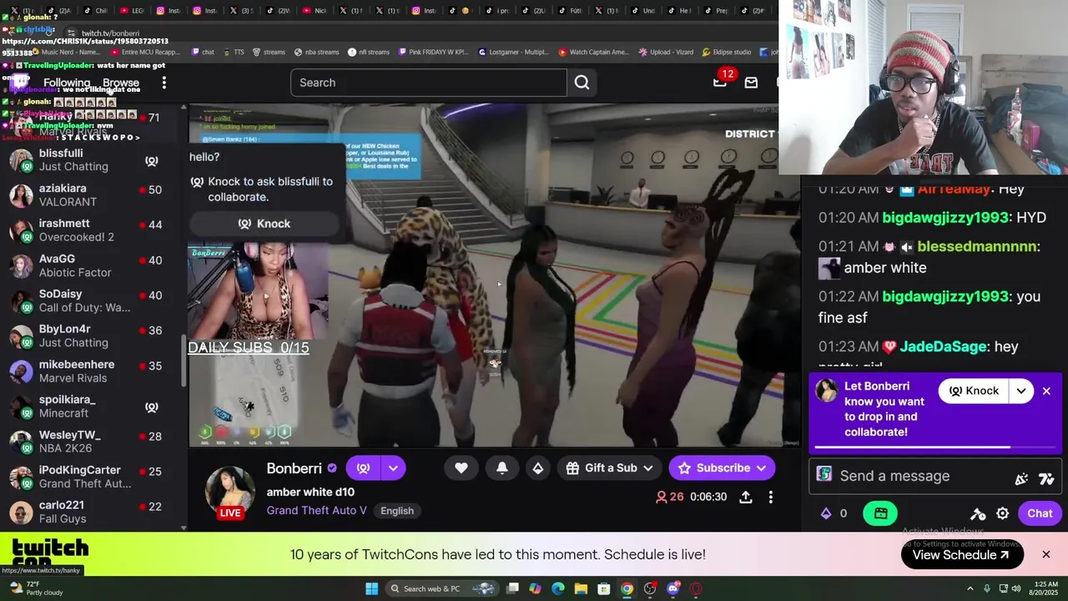The height and width of the screenshot is (601, 1068).
Task: Open Grand Theft Auto V category link
Action: (316, 511)
